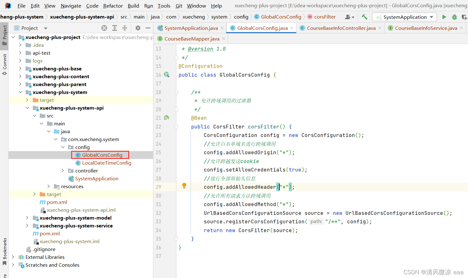Image resolution: width=468 pixels, height=278 pixels.
Task: Open the File menu
Action: click(21, 6)
